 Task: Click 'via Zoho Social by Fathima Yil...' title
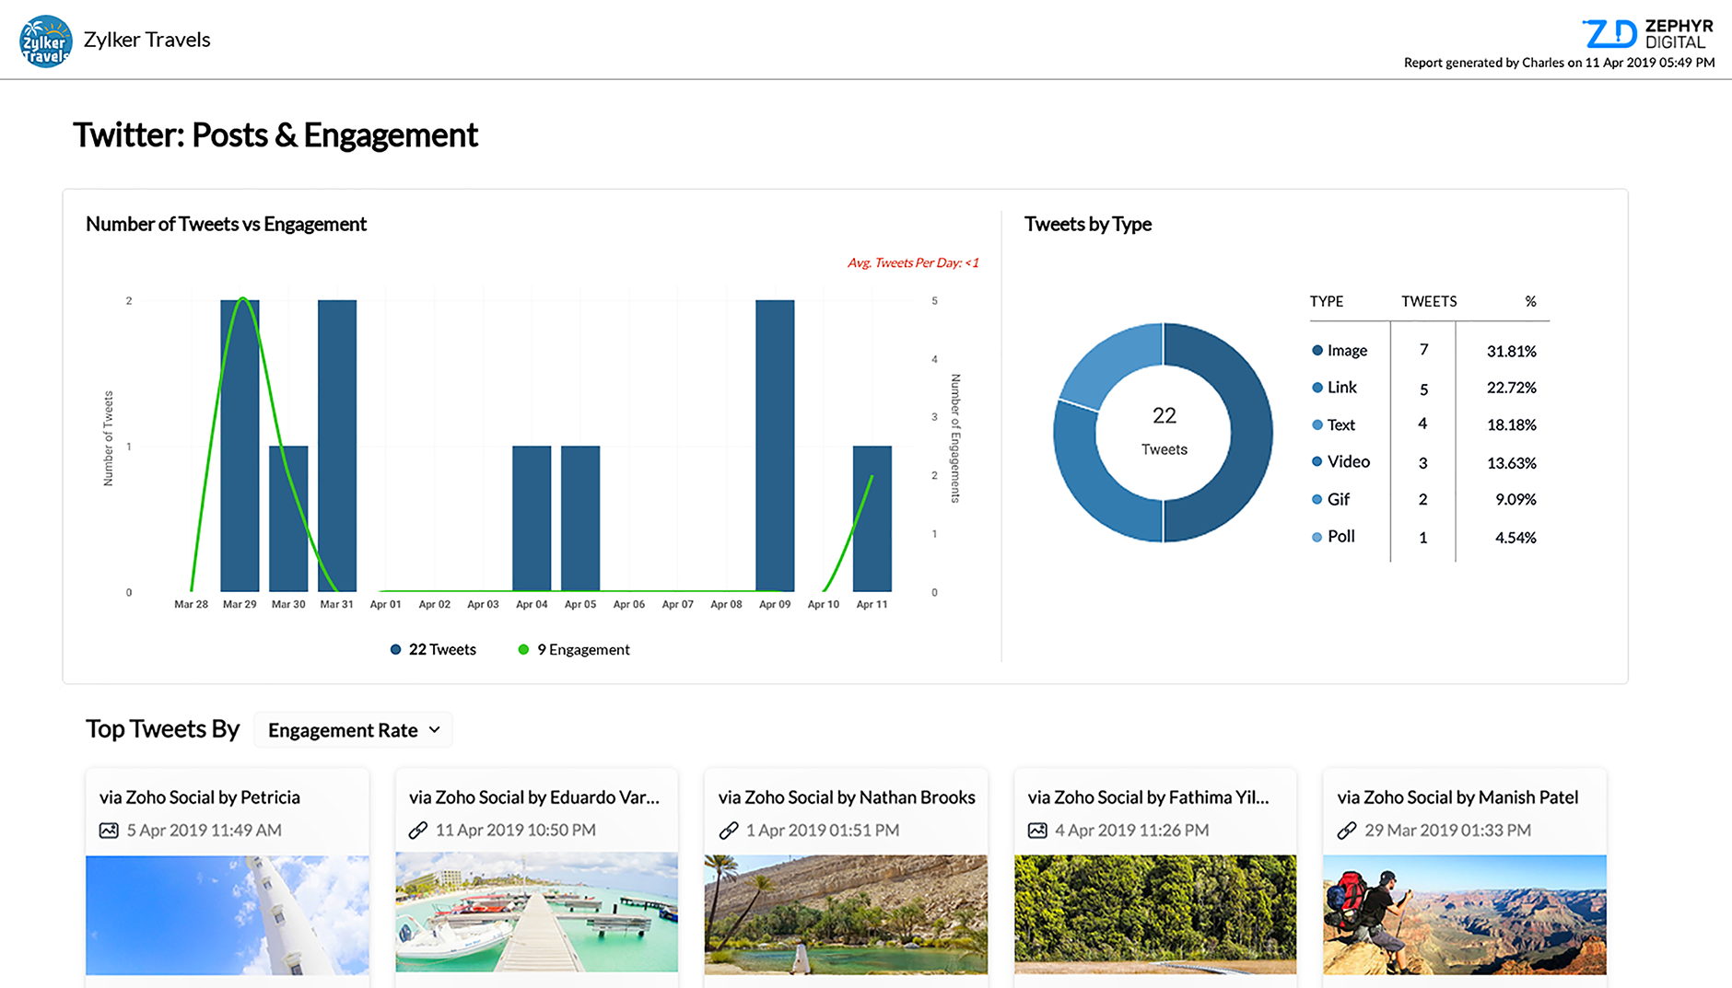pos(1149,797)
